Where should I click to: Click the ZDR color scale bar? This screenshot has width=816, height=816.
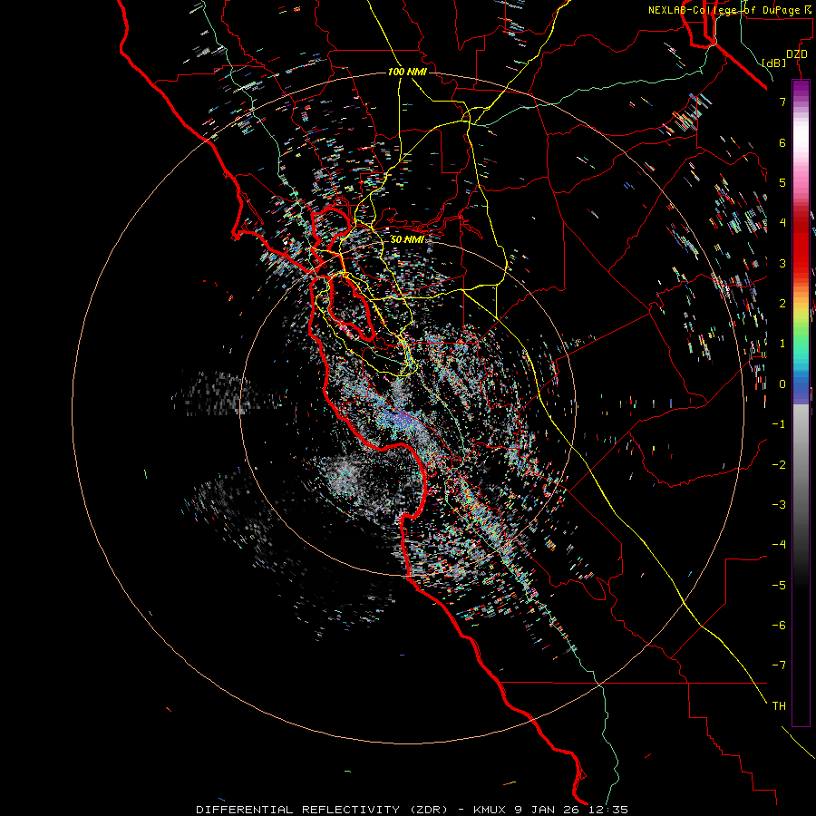click(x=801, y=403)
